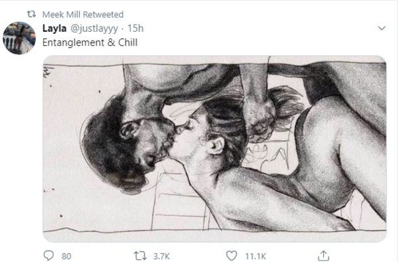
Task: Select the Entanglement & Chill tweet text
Action: pyautogui.click(x=90, y=42)
